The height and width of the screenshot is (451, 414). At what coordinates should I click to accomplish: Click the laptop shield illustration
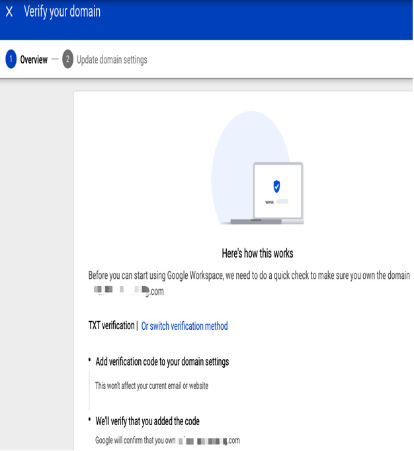(x=257, y=168)
